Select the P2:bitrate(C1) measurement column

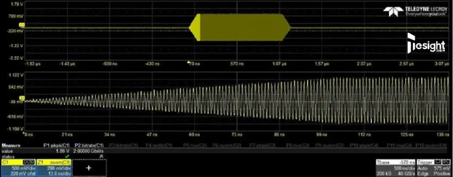[89, 146]
